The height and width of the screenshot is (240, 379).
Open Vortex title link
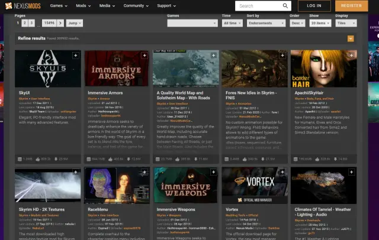click(232, 210)
